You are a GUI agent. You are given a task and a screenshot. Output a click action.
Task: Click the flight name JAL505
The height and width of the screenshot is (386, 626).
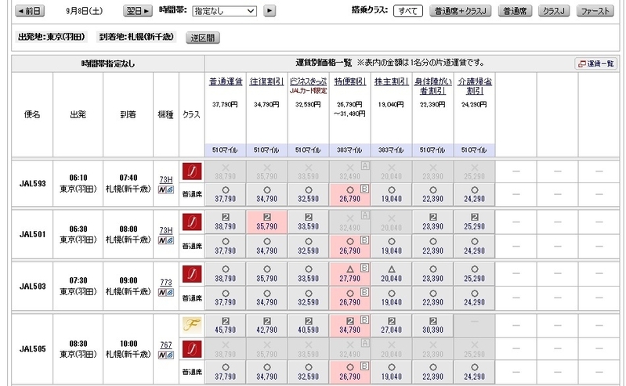coord(32,349)
